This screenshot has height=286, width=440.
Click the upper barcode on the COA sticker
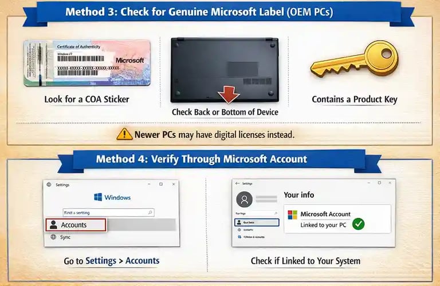click(81, 58)
